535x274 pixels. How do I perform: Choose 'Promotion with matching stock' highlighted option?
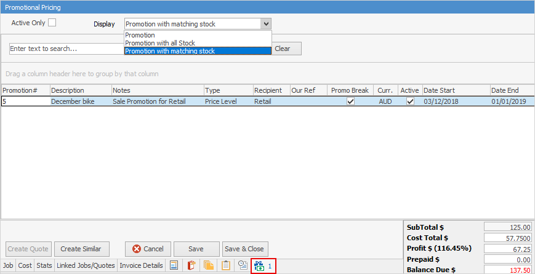tap(198, 51)
